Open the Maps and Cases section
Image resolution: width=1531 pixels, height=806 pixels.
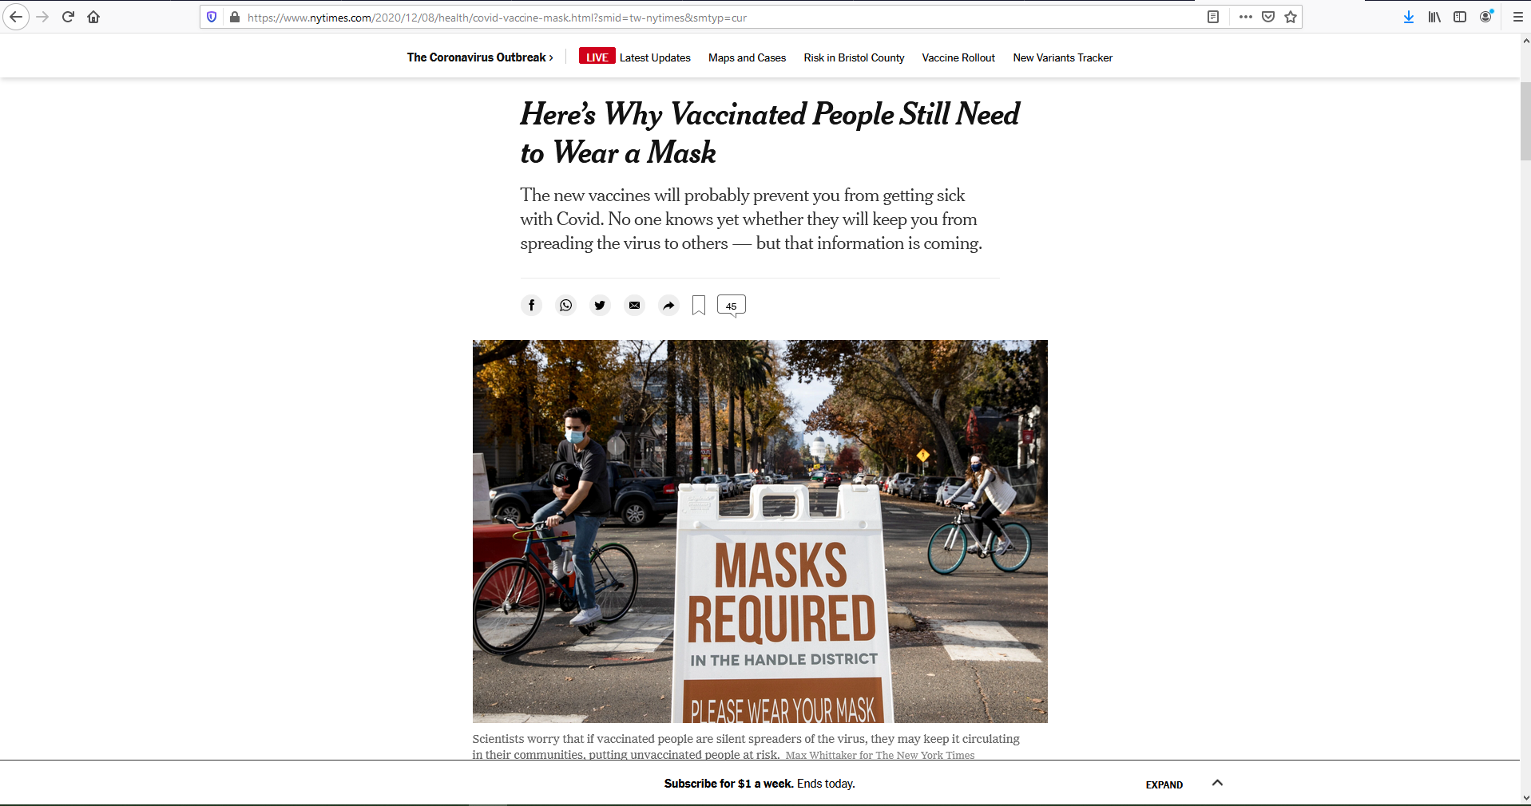click(747, 57)
